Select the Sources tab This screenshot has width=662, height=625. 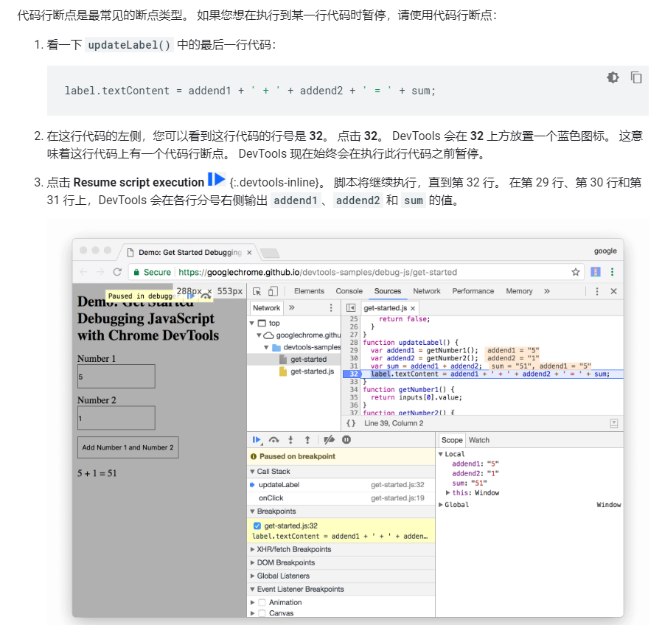click(388, 291)
